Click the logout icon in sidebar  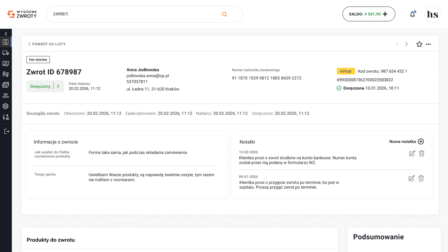(7, 131)
